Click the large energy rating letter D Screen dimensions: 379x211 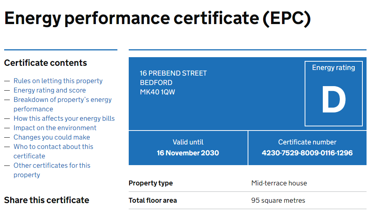click(334, 100)
